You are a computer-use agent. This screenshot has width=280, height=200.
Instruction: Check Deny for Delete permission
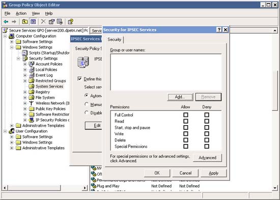coord(207,140)
